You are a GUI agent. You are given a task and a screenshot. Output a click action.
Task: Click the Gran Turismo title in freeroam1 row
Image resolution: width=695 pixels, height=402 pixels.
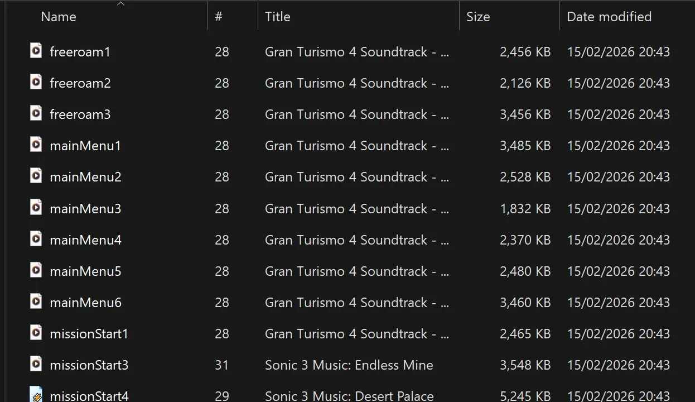357,52
